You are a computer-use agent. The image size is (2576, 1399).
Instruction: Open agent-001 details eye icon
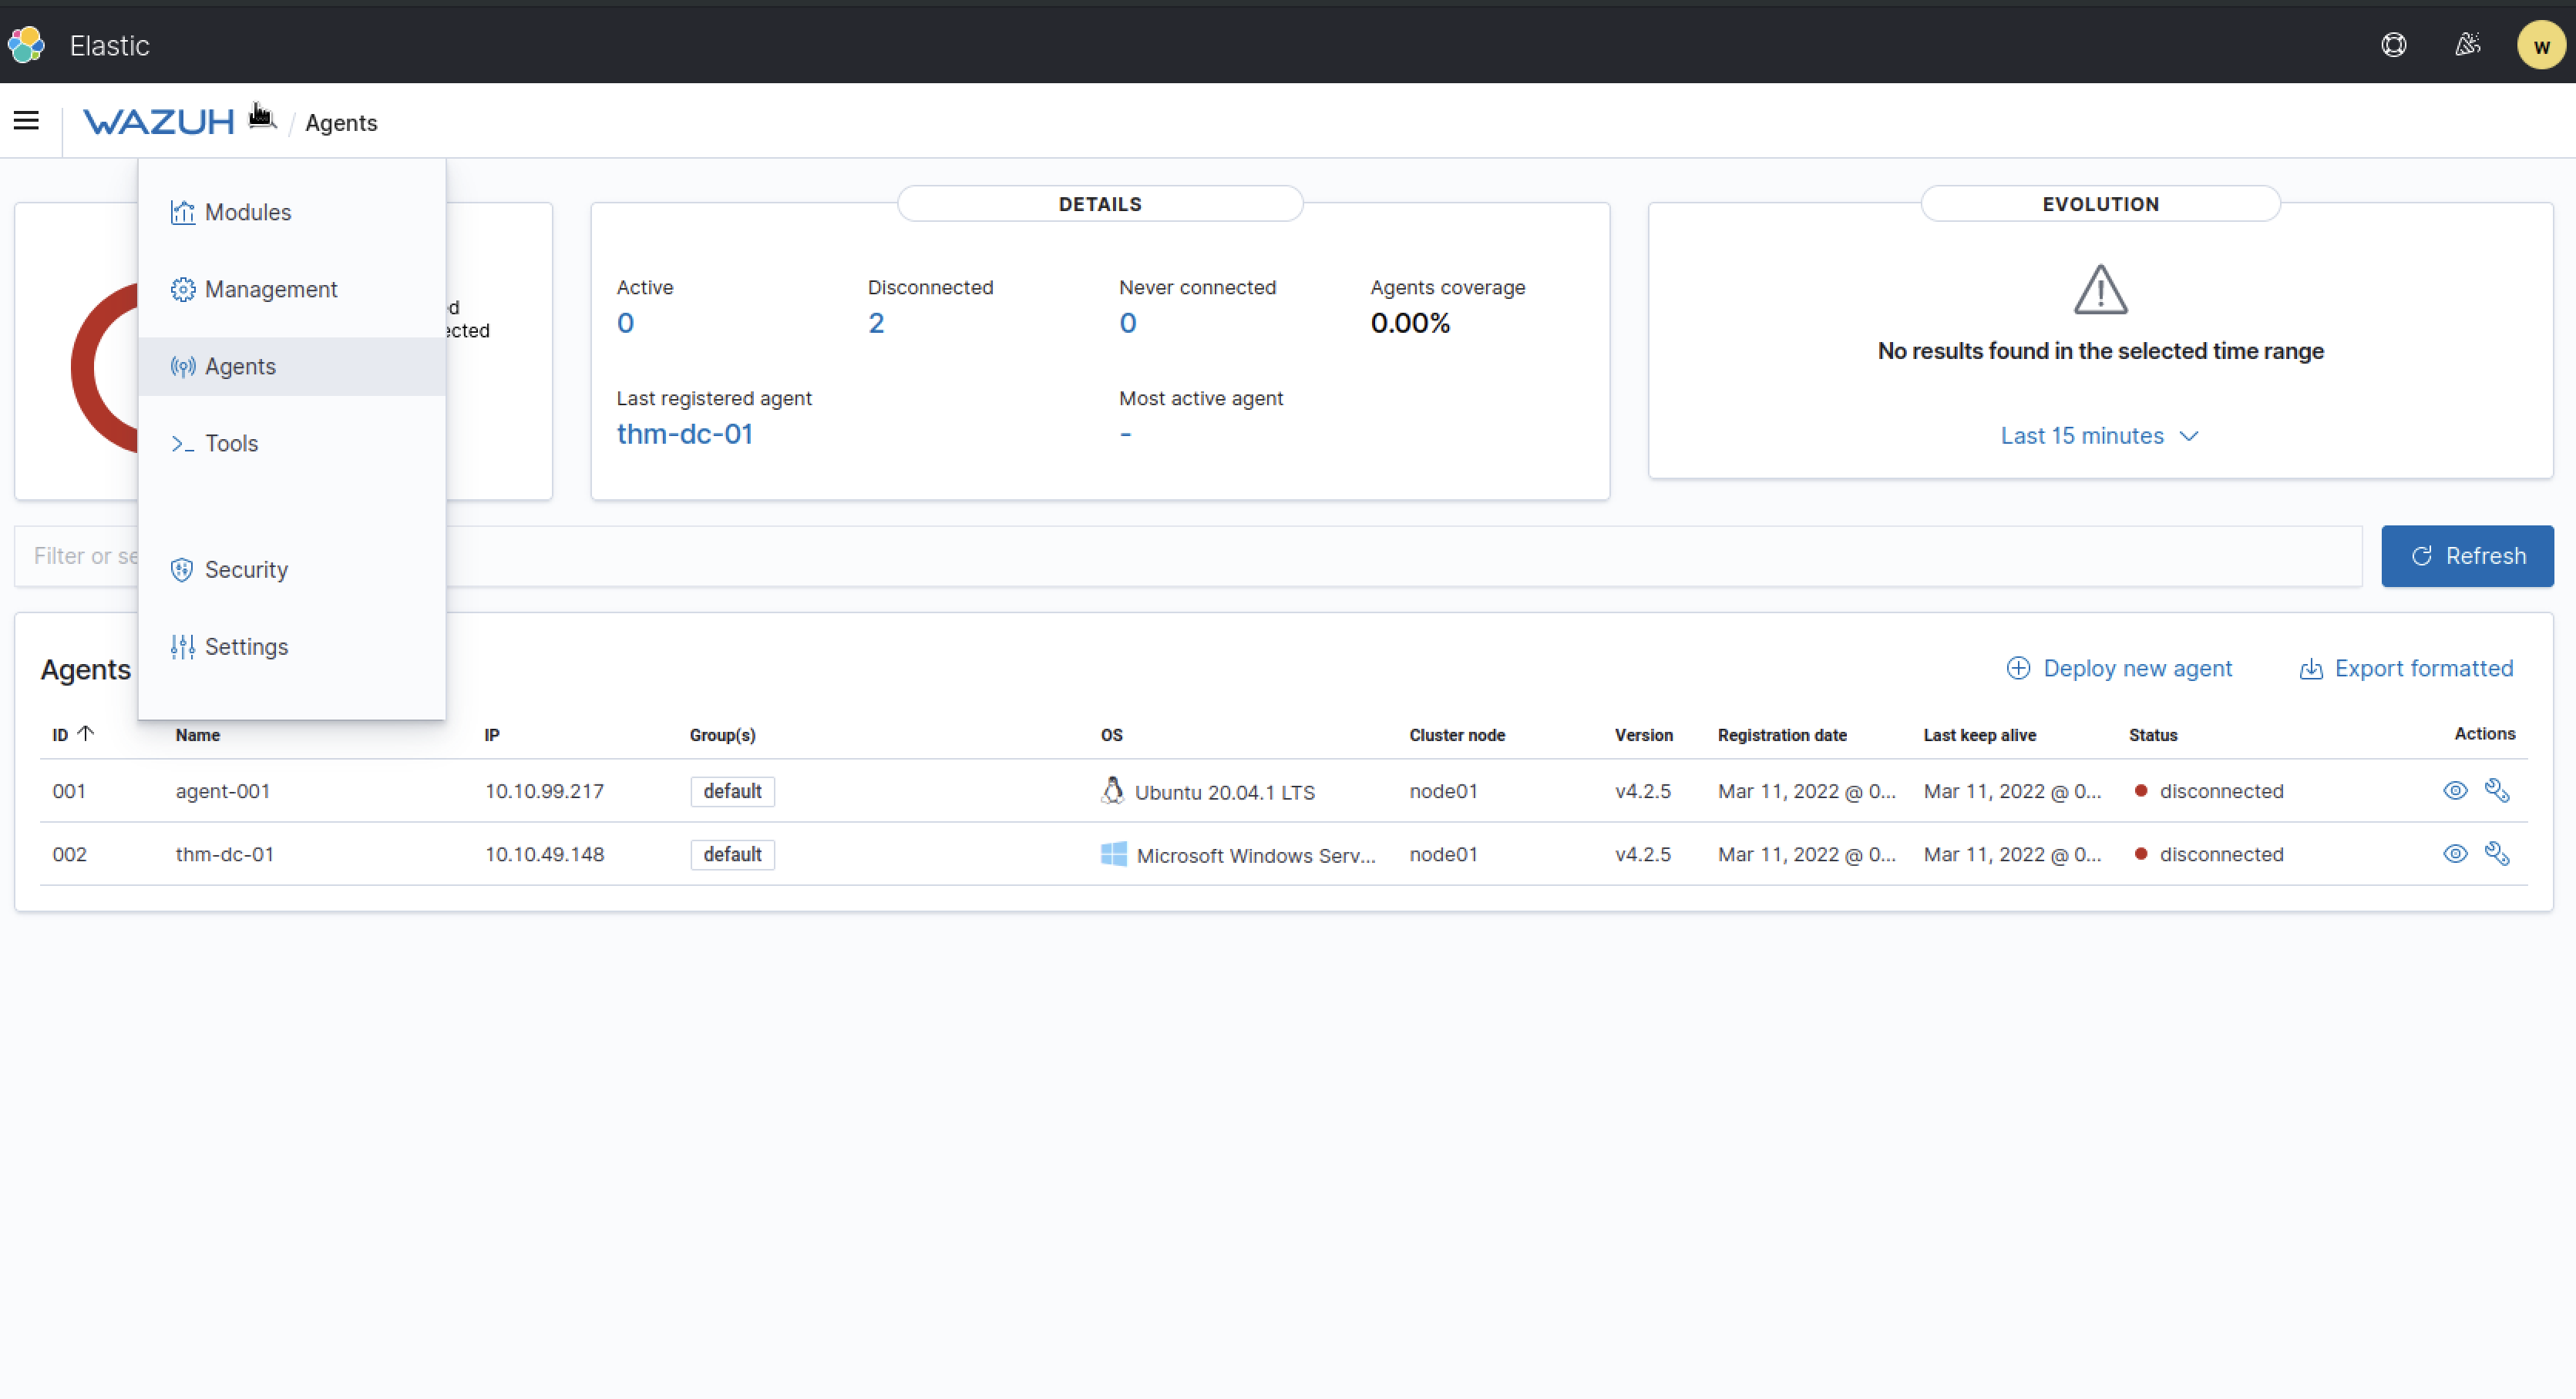[x=2455, y=790]
